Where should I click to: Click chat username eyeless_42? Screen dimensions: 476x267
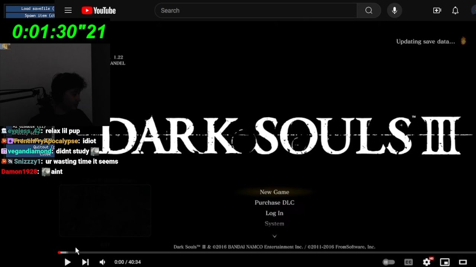click(24, 131)
